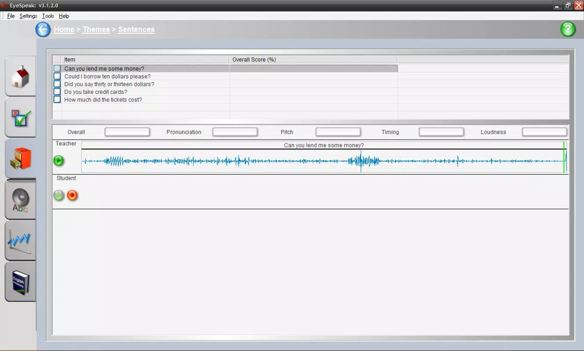Open the Home house sidebar icon
584x351 pixels.
[20, 76]
